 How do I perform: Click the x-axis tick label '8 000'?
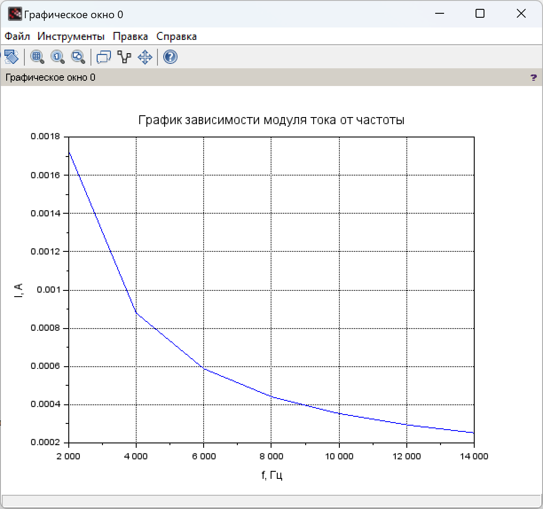click(x=271, y=457)
